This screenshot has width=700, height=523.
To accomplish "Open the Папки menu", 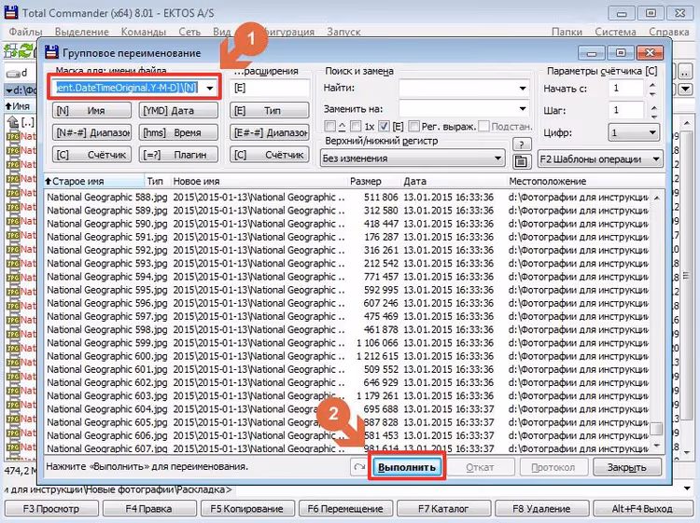I will point(567,32).
